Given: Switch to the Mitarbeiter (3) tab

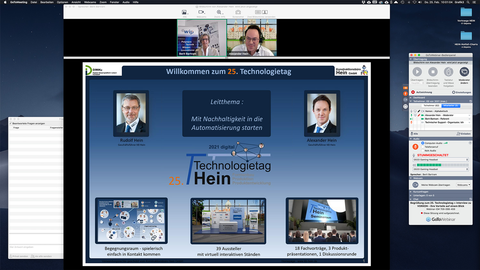Looking at the screenshot, I should (x=451, y=106).
